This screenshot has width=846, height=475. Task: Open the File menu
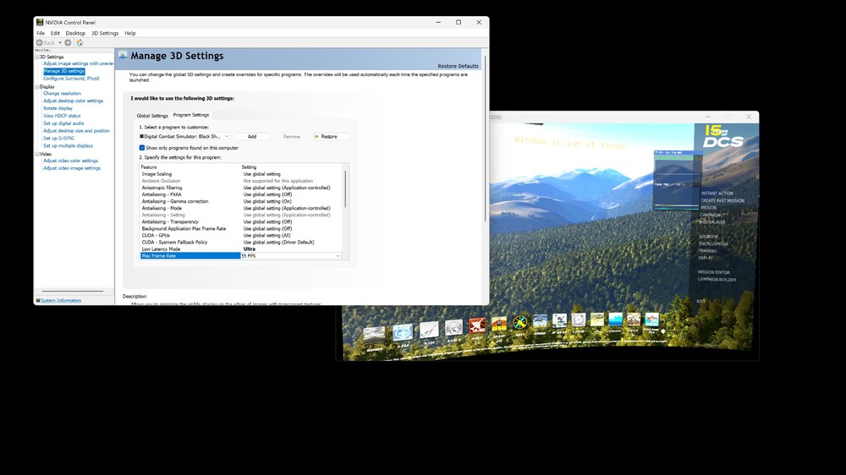(x=41, y=33)
